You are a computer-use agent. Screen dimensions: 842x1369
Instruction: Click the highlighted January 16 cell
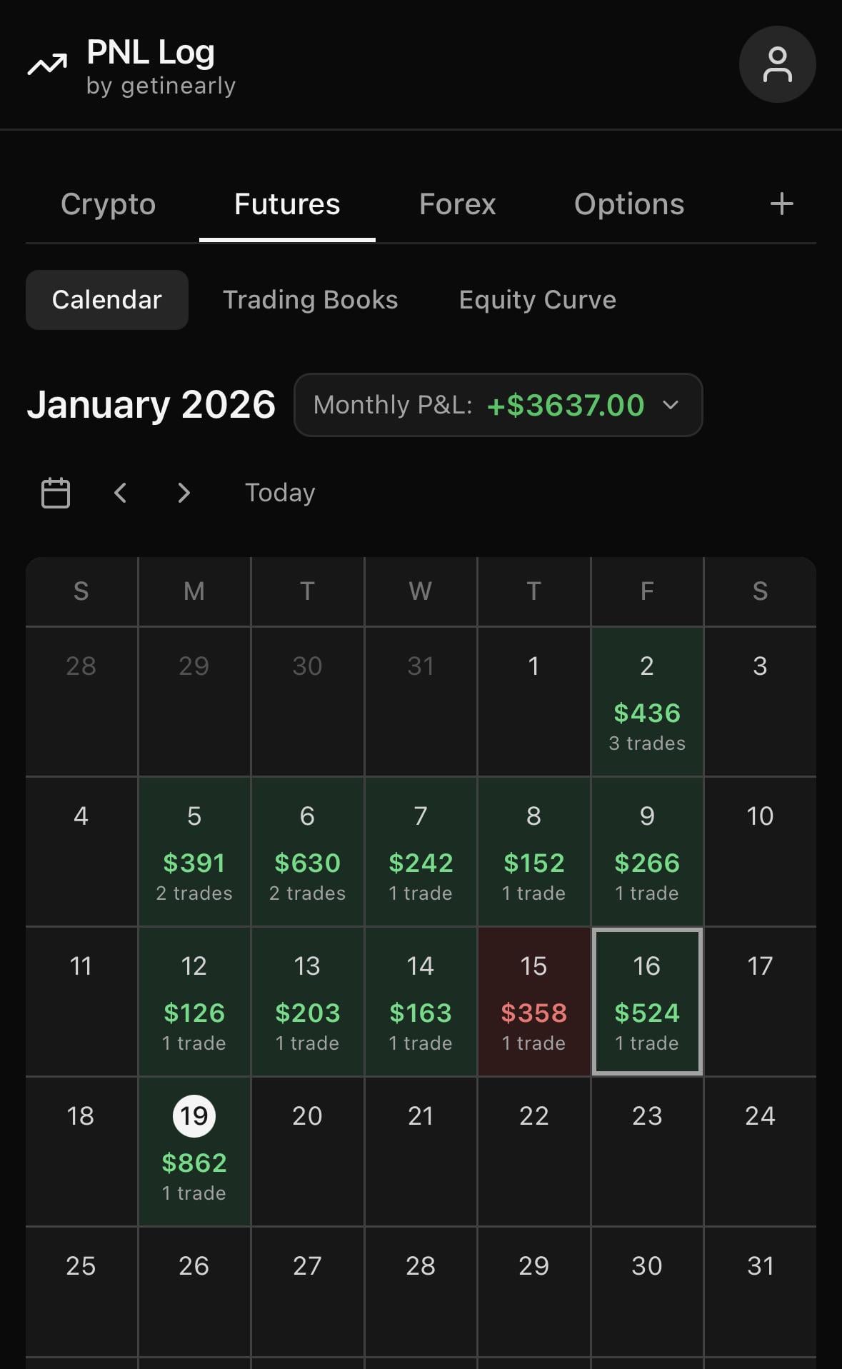[x=647, y=1001]
